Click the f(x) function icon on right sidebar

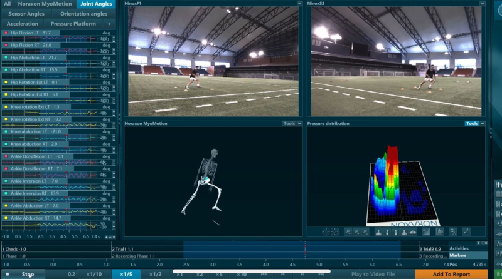click(x=499, y=244)
